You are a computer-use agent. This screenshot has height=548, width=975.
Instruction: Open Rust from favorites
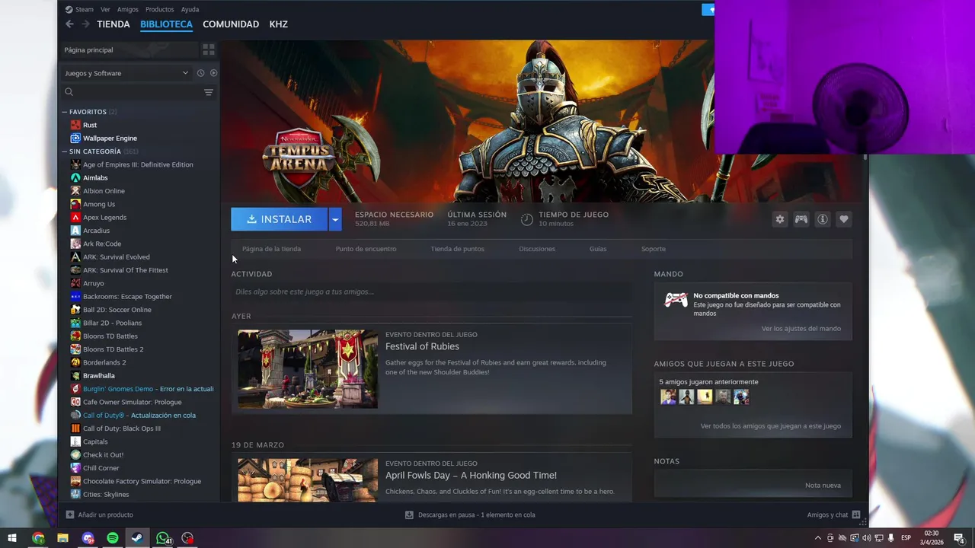[90, 125]
